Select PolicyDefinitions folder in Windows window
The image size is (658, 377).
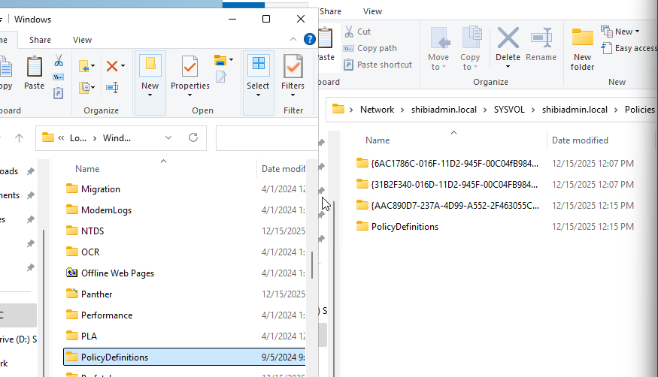pyautogui.click(x=184, y=357)
